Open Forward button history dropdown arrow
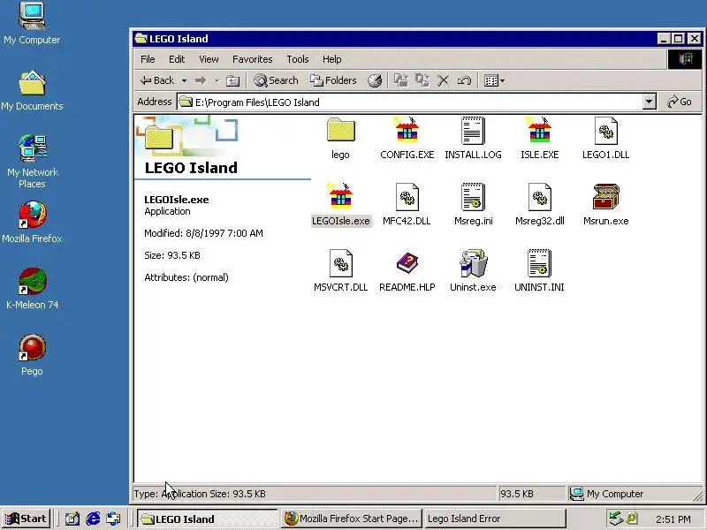Image resolution: width=707 pixels, height=530 pixels. pyautogui.click(x=217, y=80)
